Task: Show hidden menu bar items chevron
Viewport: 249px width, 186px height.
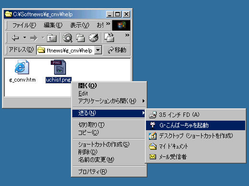Action: tap(108, 24)
